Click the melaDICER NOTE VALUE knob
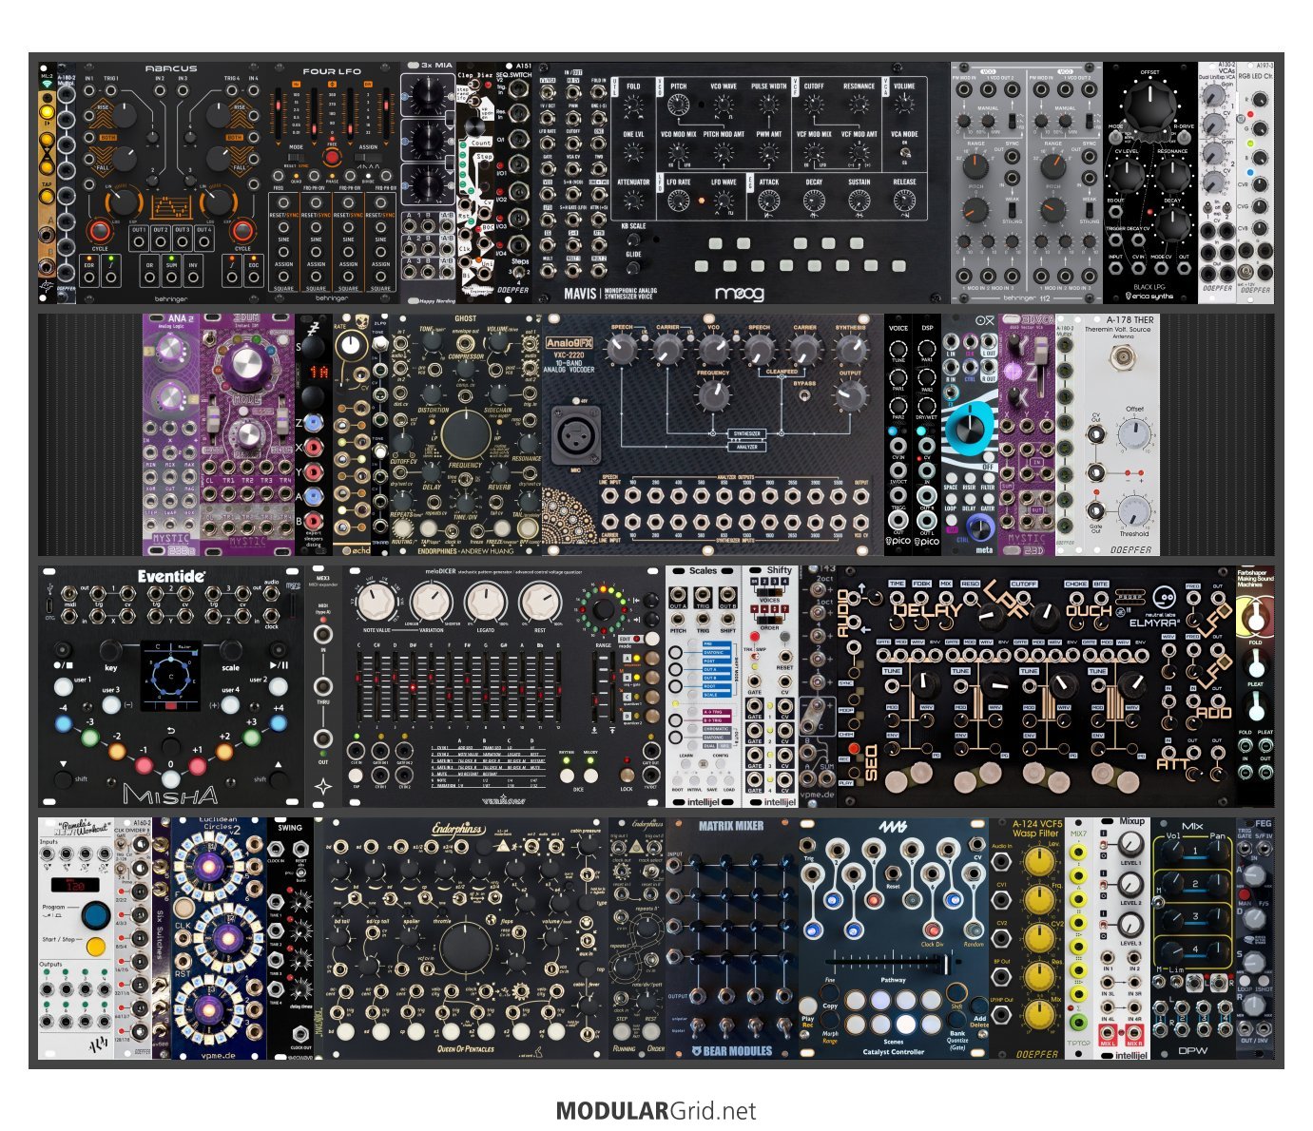1313x1131 pixels. pos(377,603)
